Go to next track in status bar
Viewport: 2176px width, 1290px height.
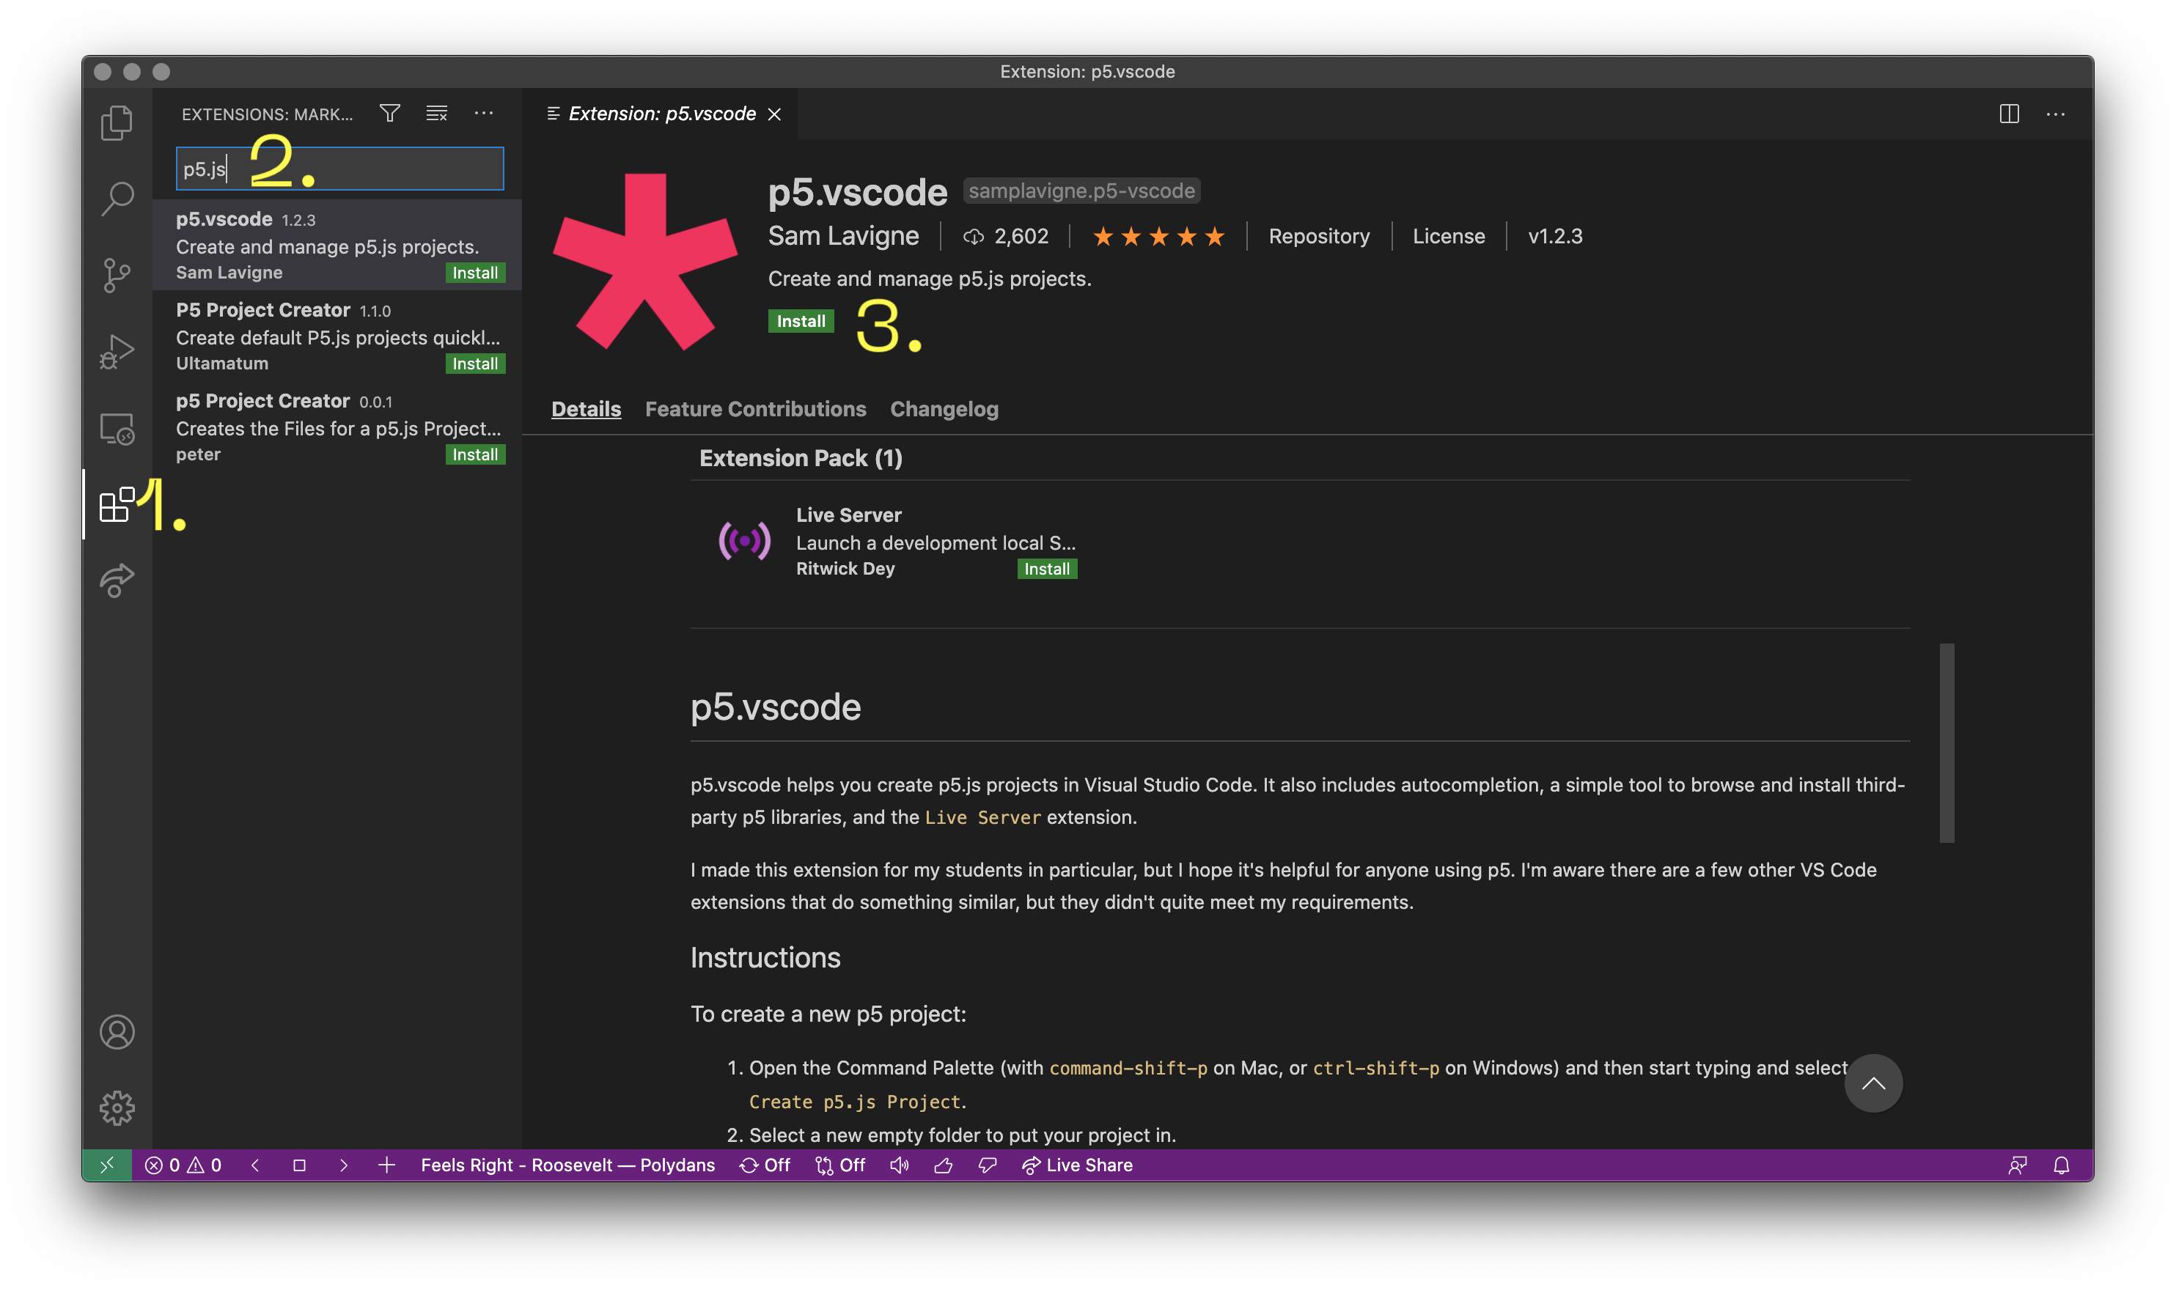(343, 1165)
